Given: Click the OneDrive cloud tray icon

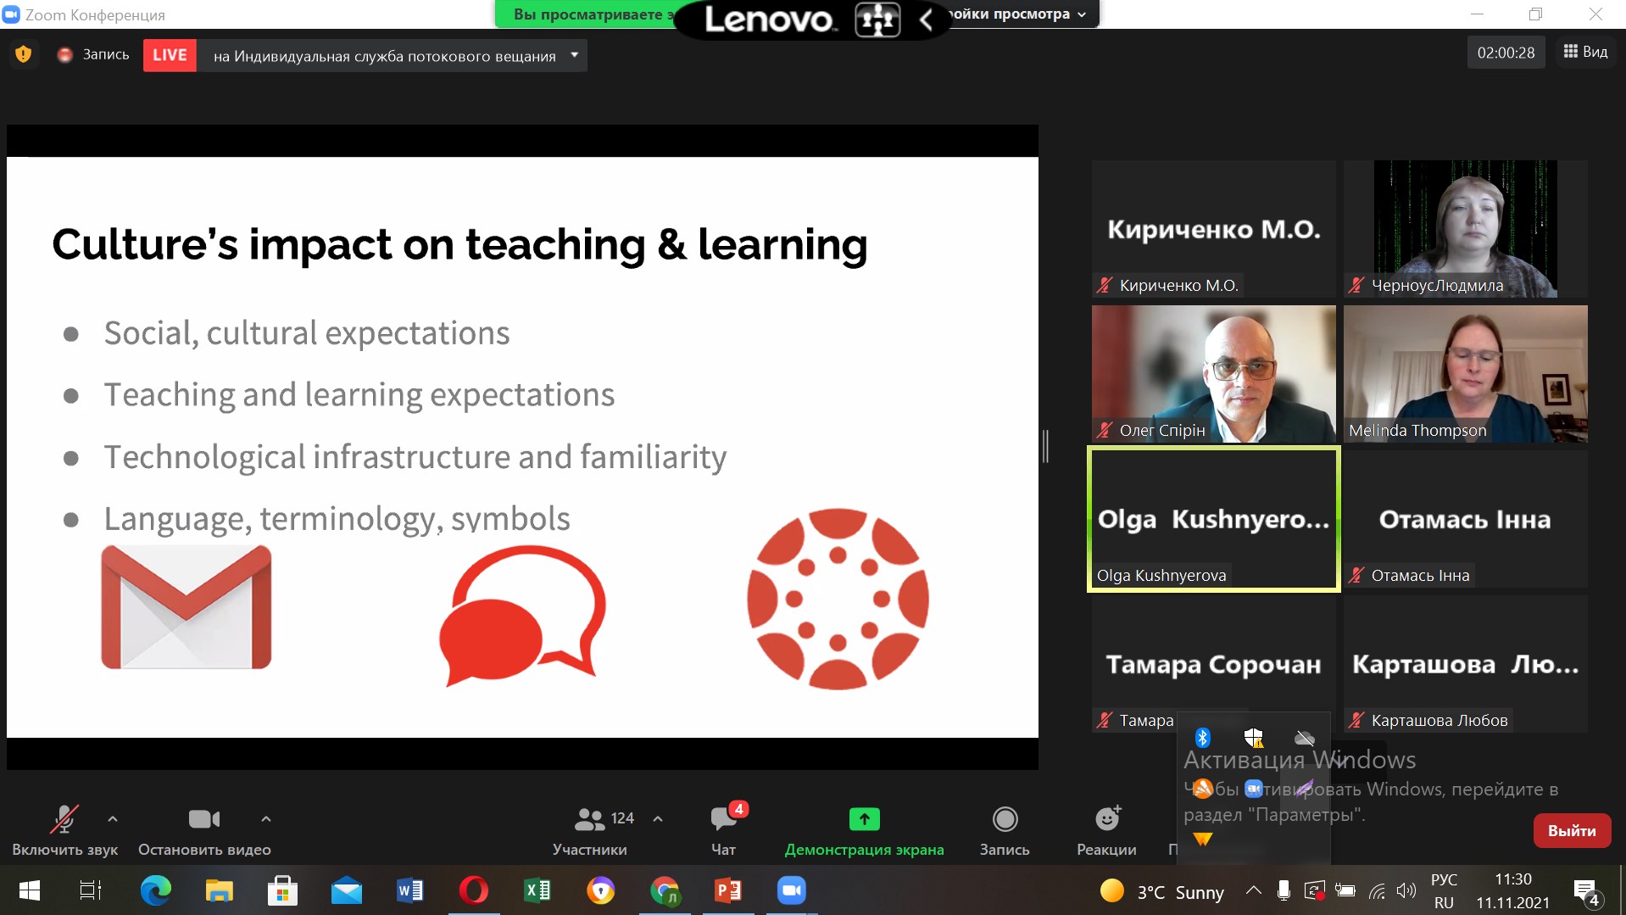Looking at the screenshot, I should click(1305, 738).
